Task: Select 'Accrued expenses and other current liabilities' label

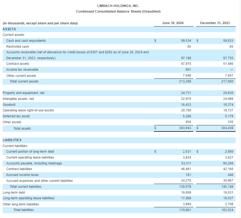Action: (x=40, y=181)
